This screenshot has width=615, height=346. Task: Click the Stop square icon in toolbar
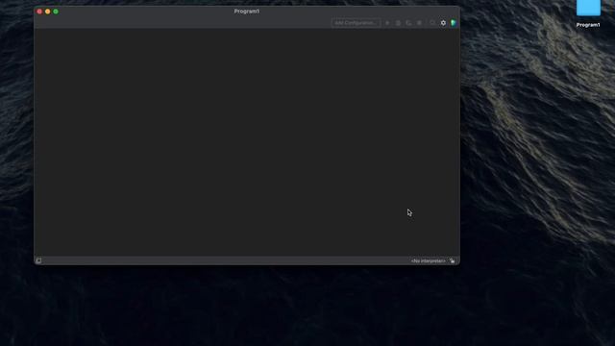click(419, 23)
